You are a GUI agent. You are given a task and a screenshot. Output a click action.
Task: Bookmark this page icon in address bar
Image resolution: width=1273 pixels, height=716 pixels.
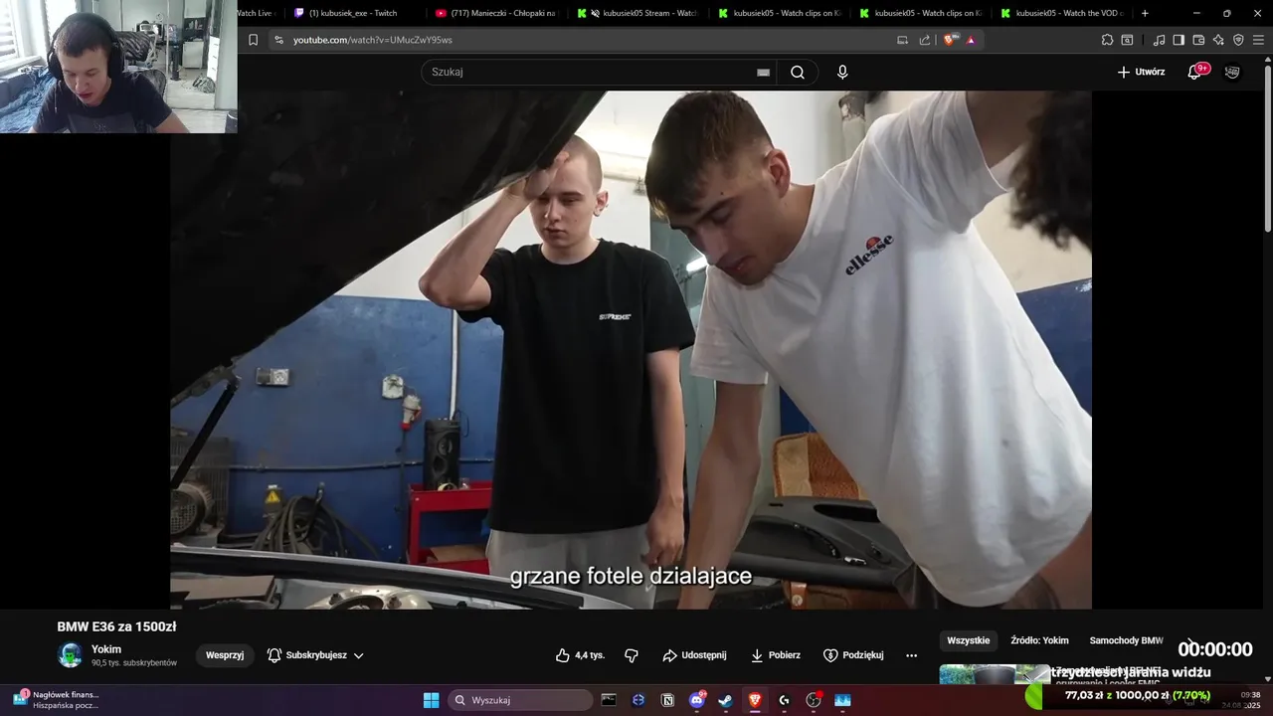[x=253, y=40]
